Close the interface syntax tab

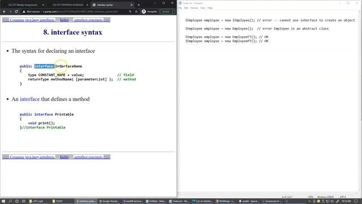(132, 5)
